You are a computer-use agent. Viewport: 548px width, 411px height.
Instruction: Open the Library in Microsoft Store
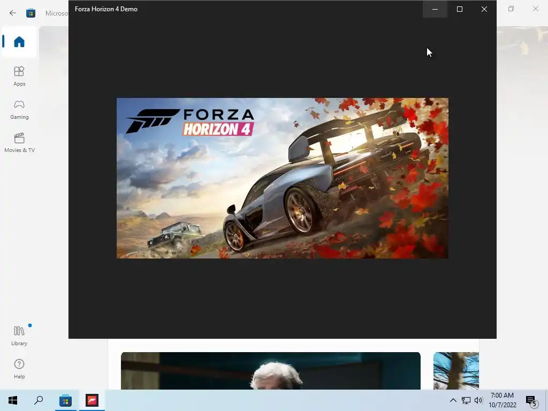[19, 336]
